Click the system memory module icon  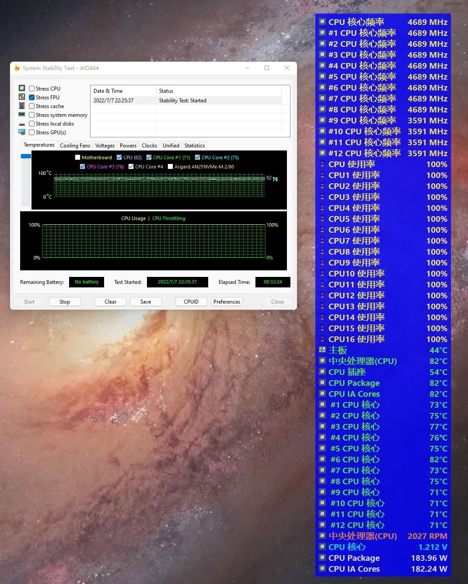(x=22, y=115)
